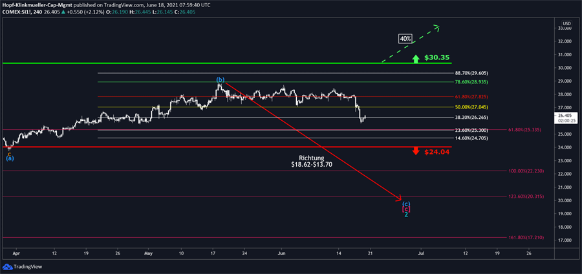The height and width of the screenshot is (274, 582).
Task: Click the Jun marker on time axis
Action: tap(280, 253)
